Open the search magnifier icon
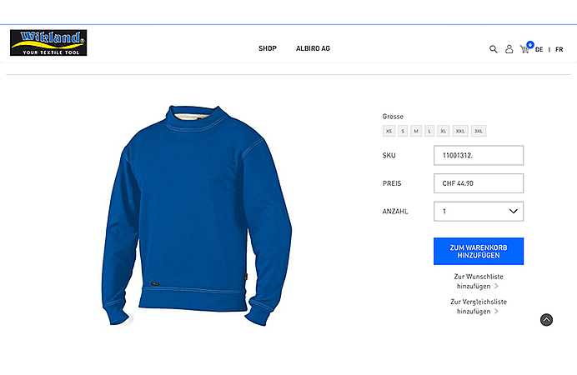This screenshot has height=375, width=577. (x=493, y=49)
